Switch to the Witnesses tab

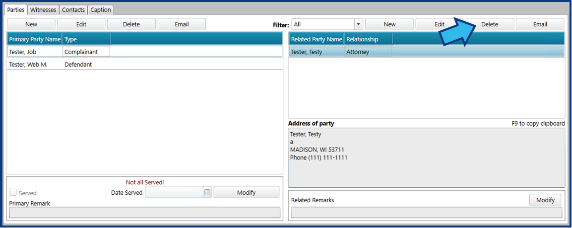(x=43, y=10)
